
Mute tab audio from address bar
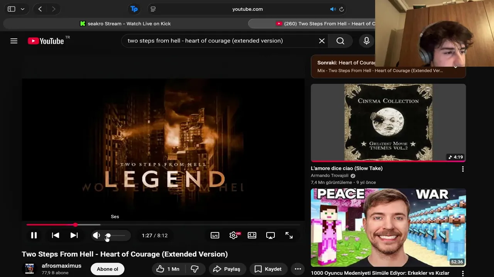(333, 9)
